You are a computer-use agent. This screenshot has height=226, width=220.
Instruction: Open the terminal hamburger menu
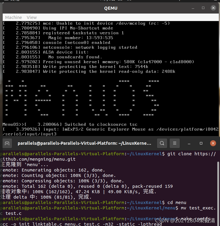(175, 143)
